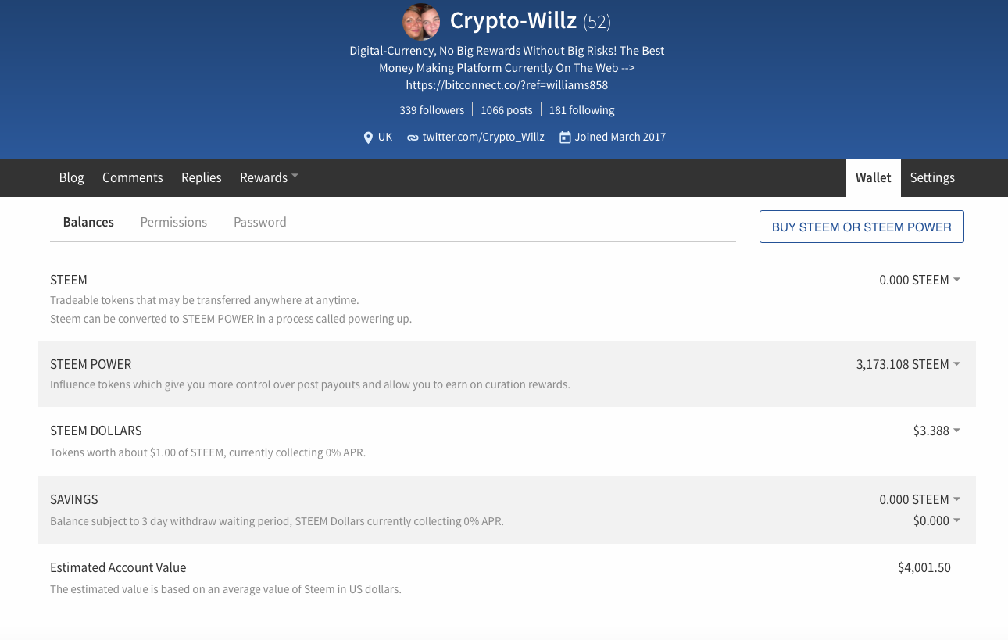Open the Settings tab
The image size is (1008, 640).
(x=931, y=177)
